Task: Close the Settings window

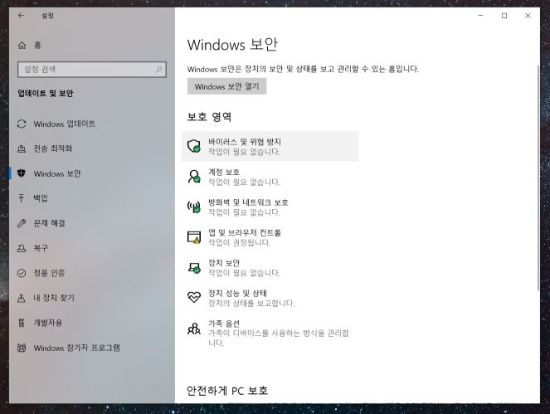Action: 528,16
